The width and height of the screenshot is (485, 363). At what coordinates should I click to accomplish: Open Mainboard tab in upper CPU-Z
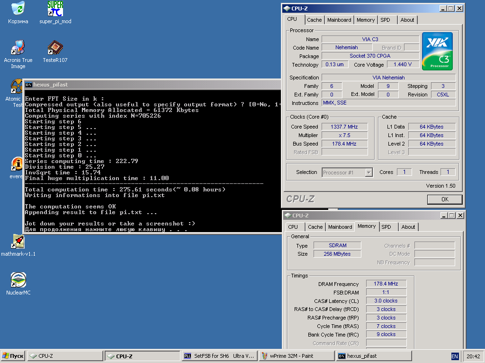point(339,20)
